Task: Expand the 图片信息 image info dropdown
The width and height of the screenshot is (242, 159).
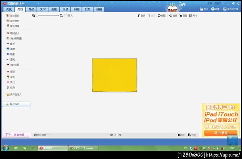Action: (41, 135)
